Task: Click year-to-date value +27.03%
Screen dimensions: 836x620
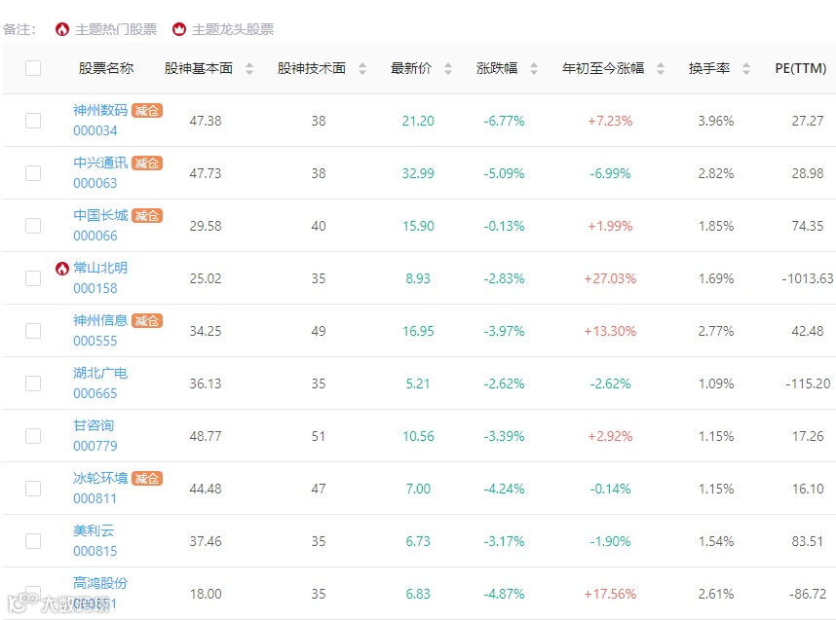Action: point(610,278)
